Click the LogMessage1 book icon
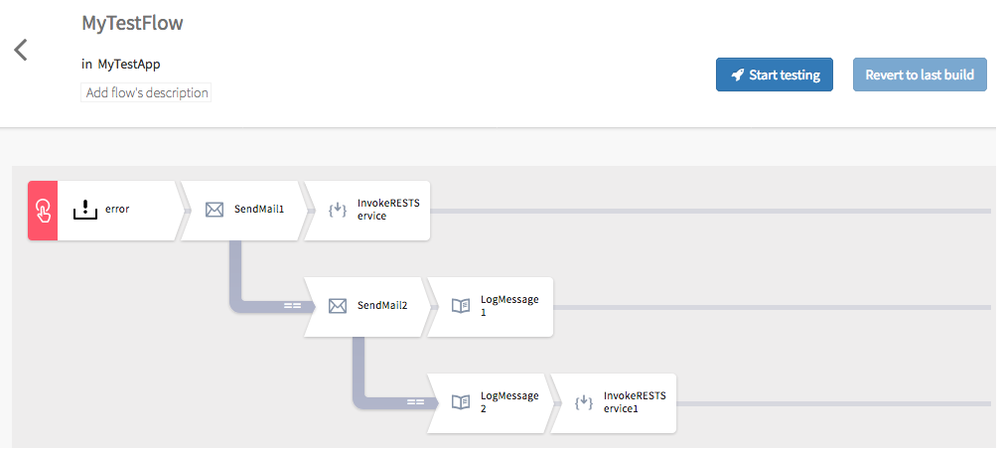The image size is (1003, 452). tap(460, 306)
